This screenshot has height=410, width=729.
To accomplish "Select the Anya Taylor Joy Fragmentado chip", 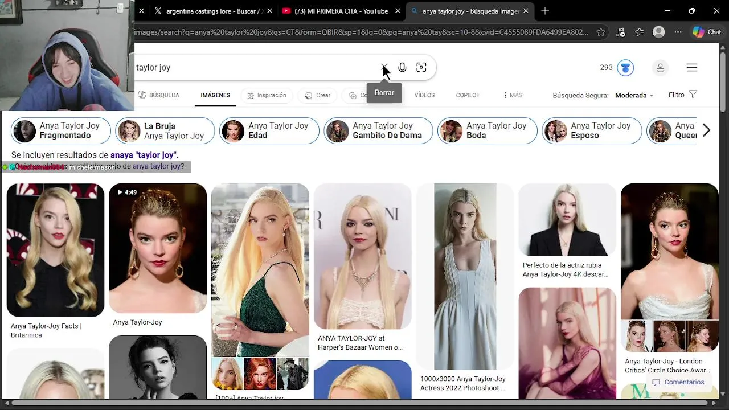I will tap(61, 130).
